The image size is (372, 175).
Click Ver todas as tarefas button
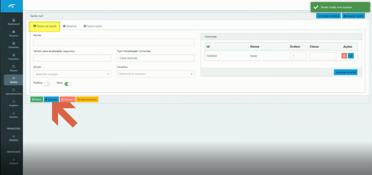[328, 16]
